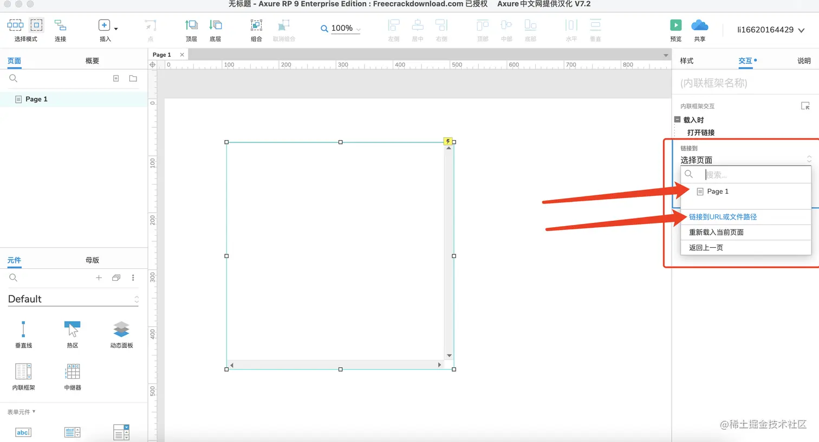Click the search icon in pages panel
819x442 pixels.
point(14,78)
